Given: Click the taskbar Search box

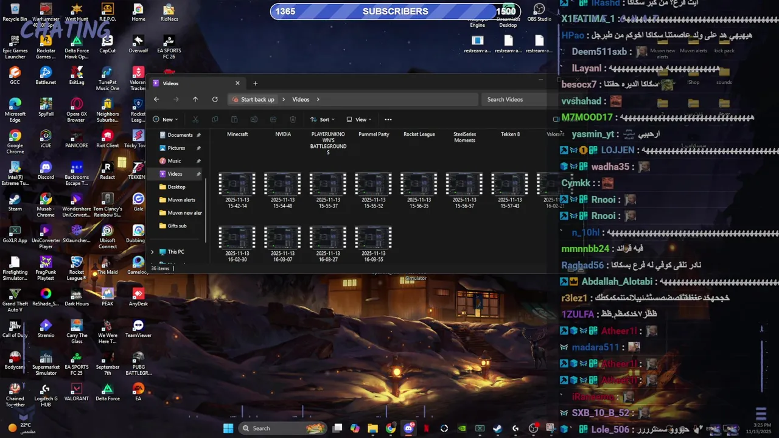Looking at the screenshot, I should coord(283,428).
